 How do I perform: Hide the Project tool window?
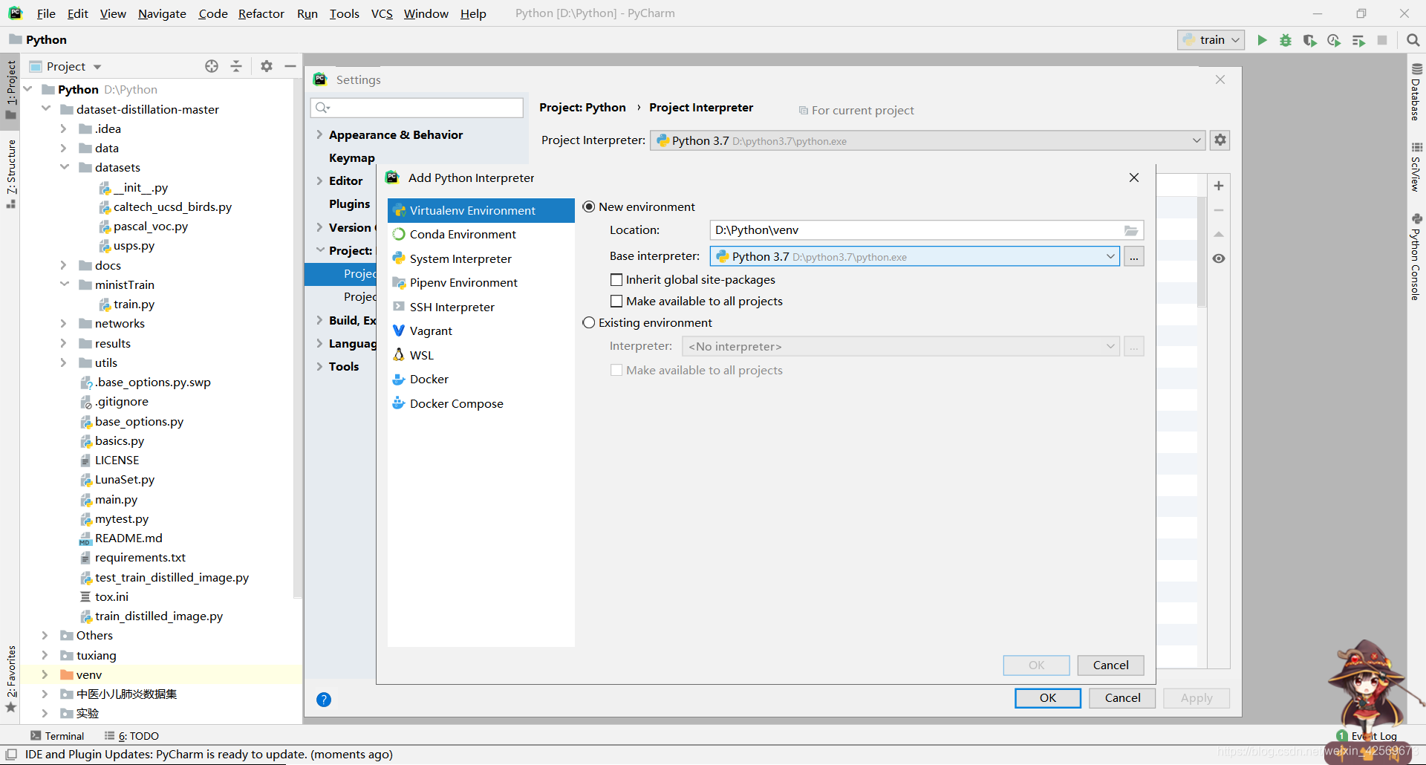click(x=290, y=66)
